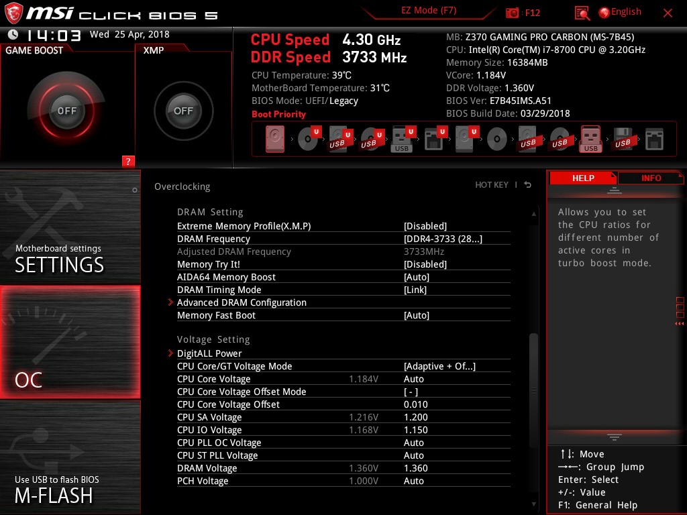Screen dimensions: 687x515
Task: Click the help panel bottom collapse handle
Action: point(615,437)
